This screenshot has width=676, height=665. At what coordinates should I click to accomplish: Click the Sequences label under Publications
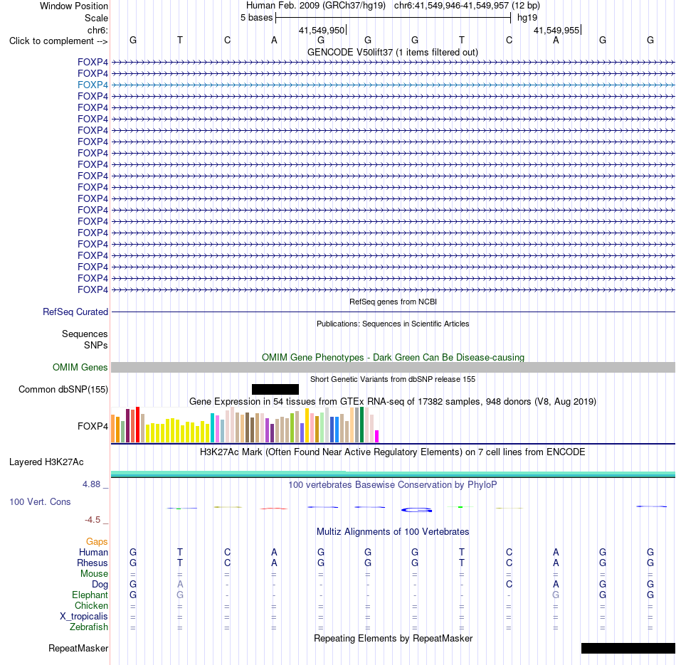pyautogui.click(x=85, y=334)
